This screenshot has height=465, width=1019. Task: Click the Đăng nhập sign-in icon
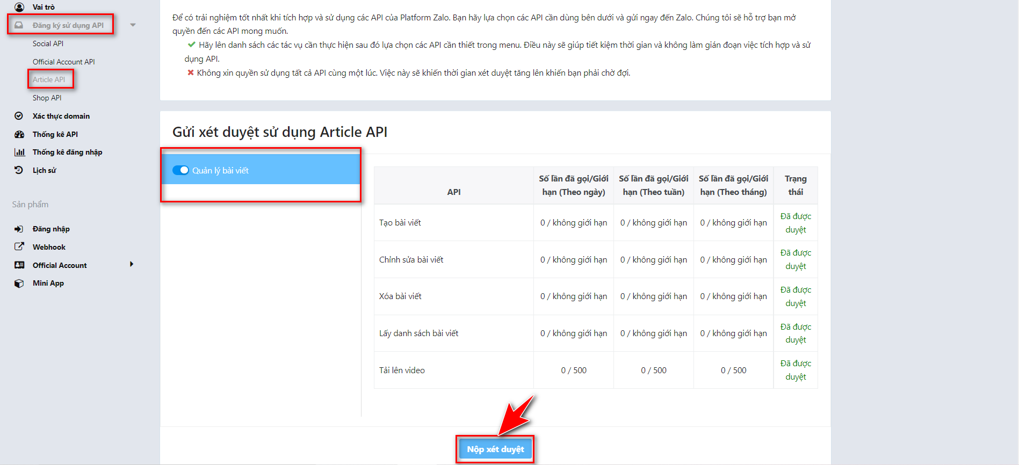pyautogui.click(x=19, y=229)
